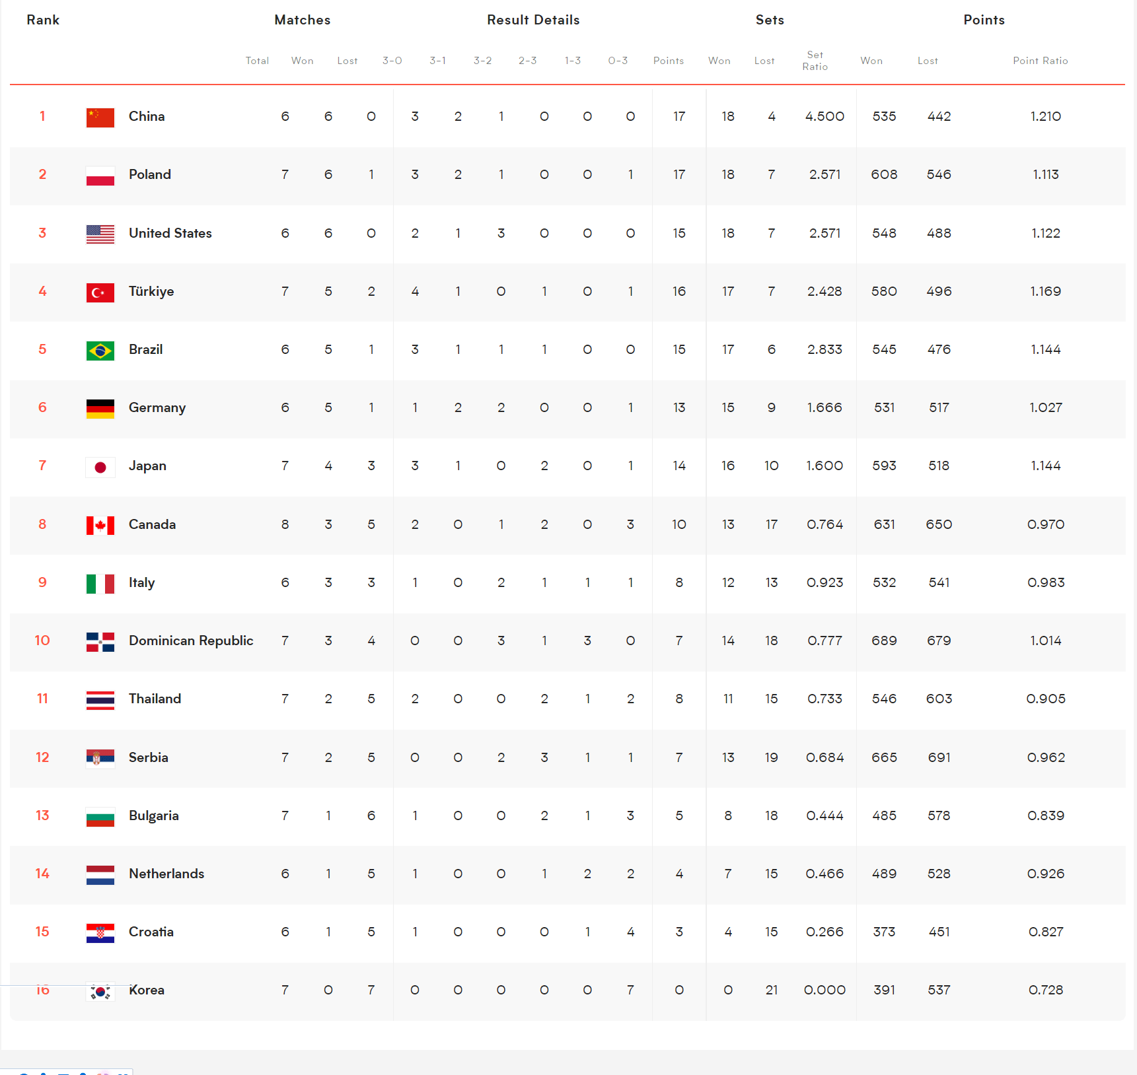Click the Matches group header
1137x1075 pixels.
(303, 20)
